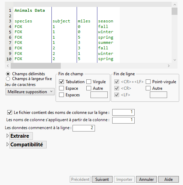183x185 pixels.
Task: Click 'fall' in preview line 8
Action: point(103,48)
